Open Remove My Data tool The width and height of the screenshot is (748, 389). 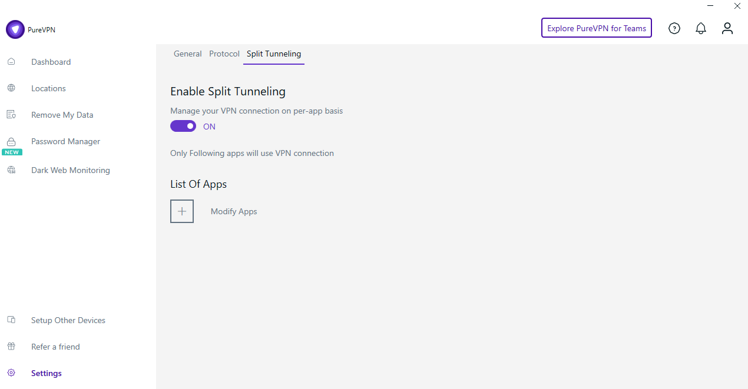click(62, 114)
